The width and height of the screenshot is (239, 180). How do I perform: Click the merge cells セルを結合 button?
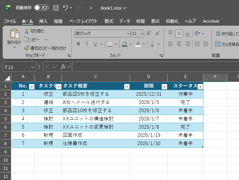point(227,44)
